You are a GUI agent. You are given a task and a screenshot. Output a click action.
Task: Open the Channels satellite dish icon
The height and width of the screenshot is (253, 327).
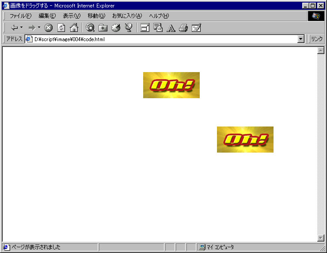click(129, 27)
